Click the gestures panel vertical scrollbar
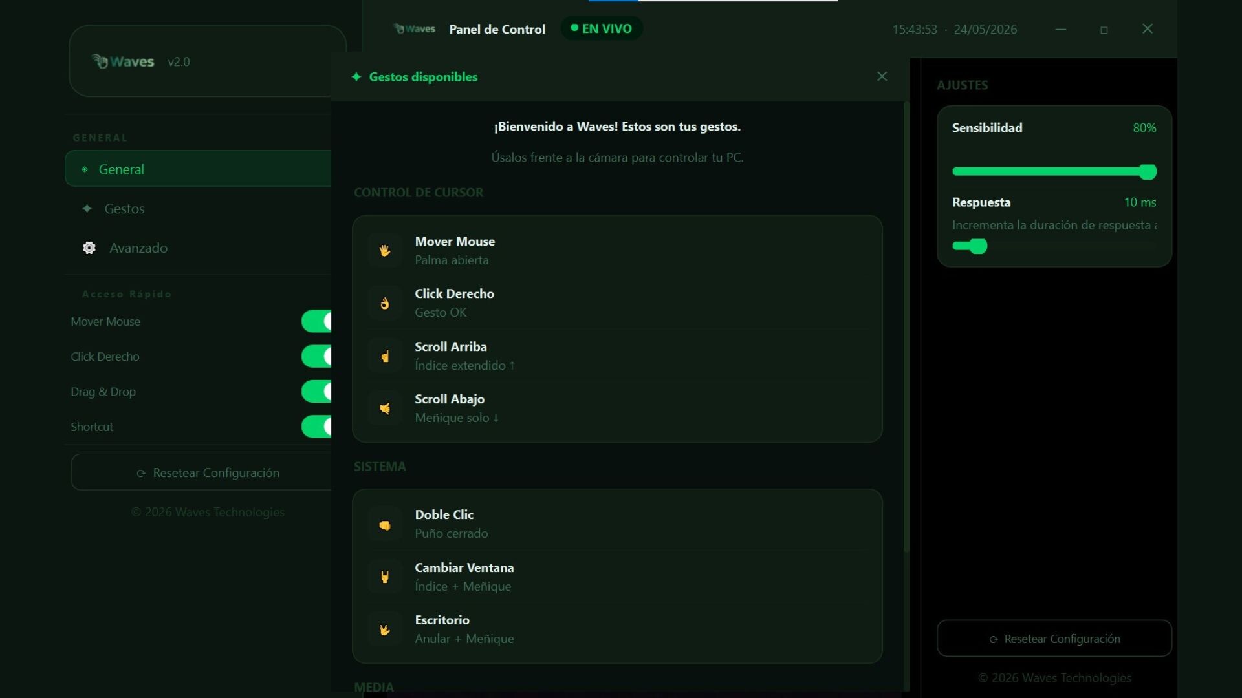 pos(906,326)
